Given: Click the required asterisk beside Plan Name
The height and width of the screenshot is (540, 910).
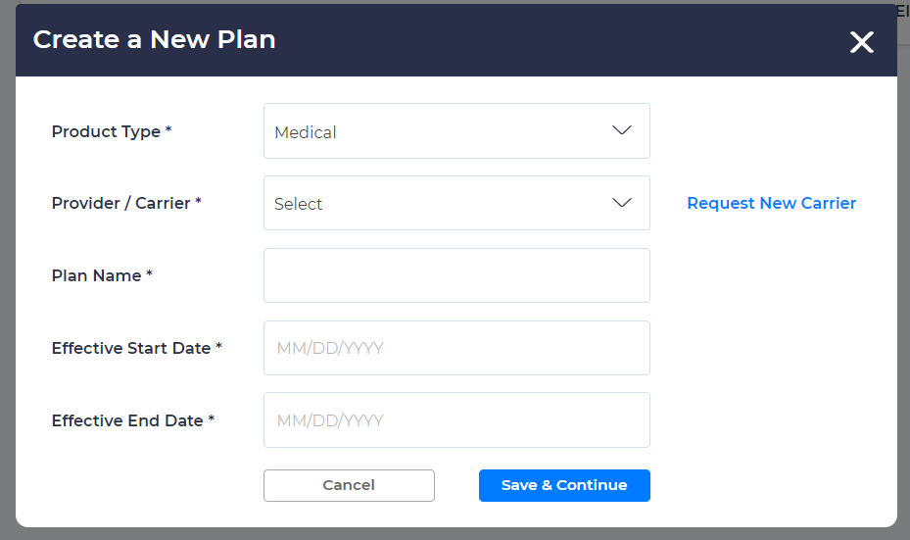Looking at the screenshot, I should 149,275.
